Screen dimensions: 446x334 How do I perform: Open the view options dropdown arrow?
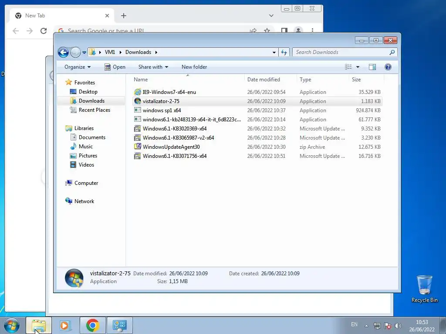click(x=358, y=67)
